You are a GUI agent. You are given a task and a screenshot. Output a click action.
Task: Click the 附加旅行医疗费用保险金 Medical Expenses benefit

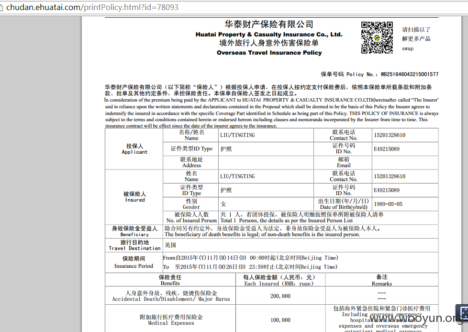click(x=171, y=320)
